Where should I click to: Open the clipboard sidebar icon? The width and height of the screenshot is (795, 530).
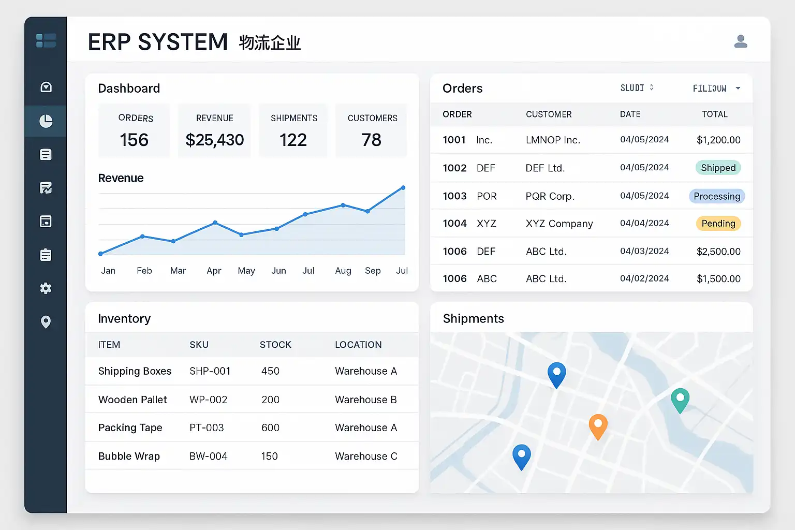tap(46, 255)
